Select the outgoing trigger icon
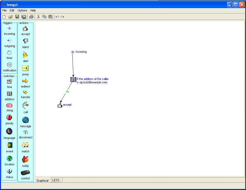The width and height of the screenshot is (246, 190). [9, 40]
